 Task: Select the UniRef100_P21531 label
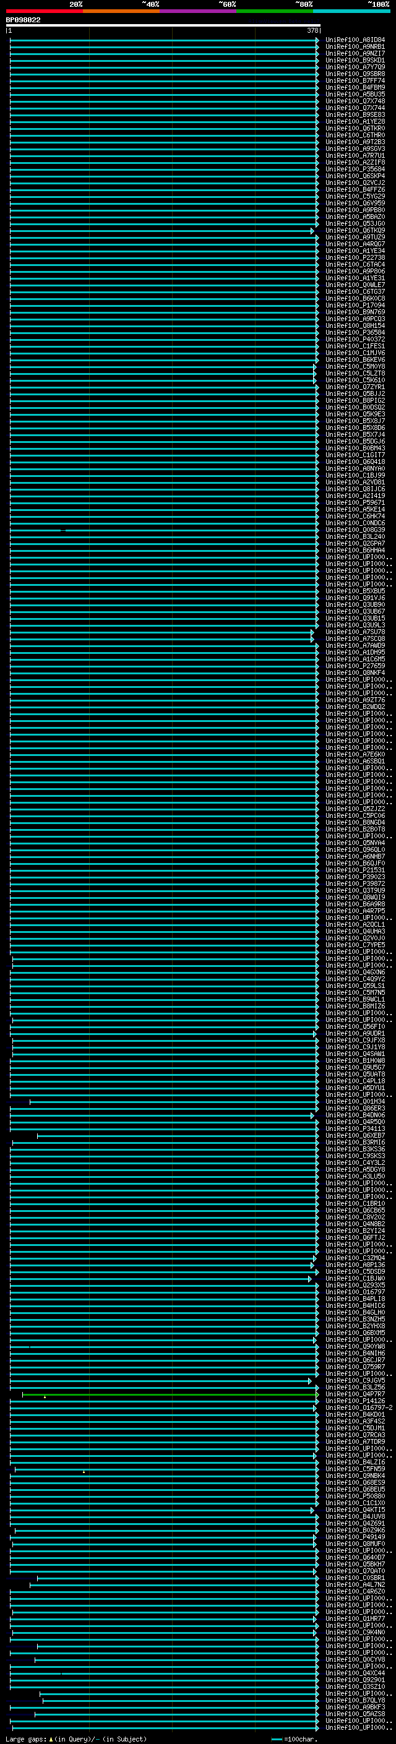pos(355,870)
